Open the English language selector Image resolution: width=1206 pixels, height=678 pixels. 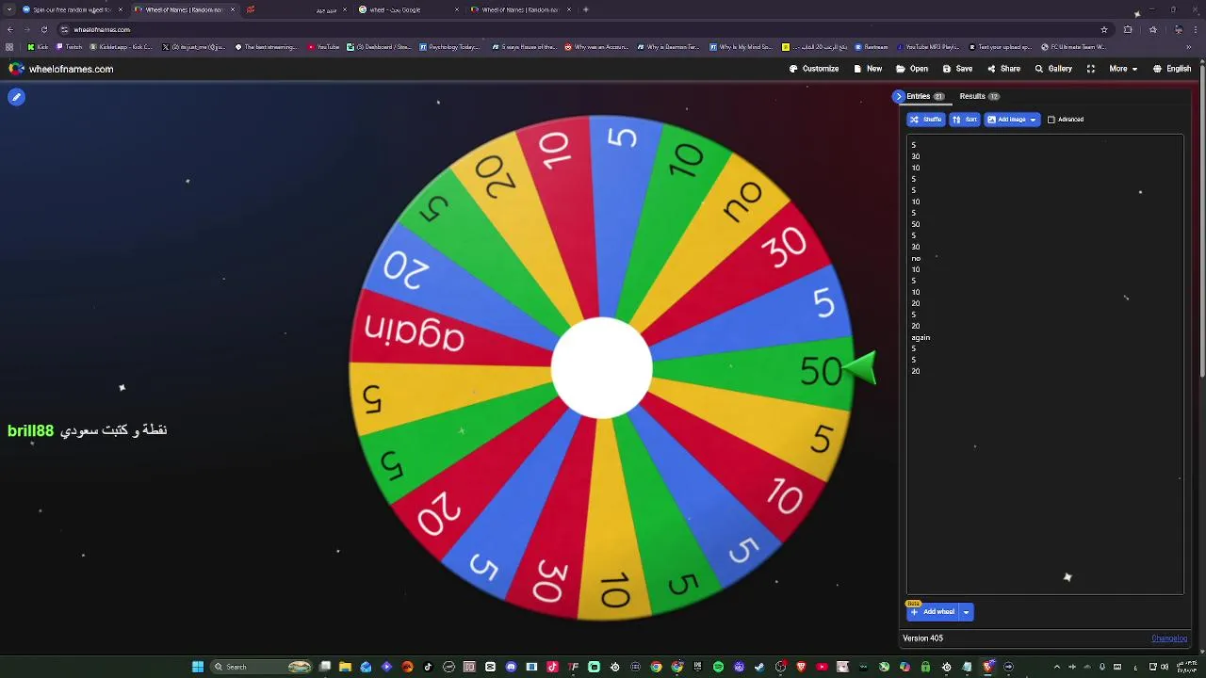[1172, 69]
